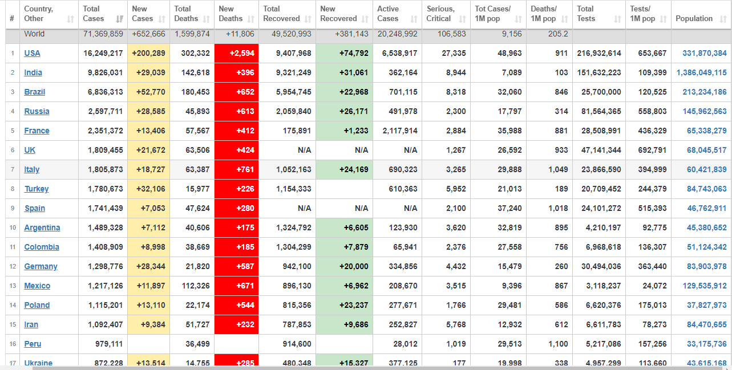732x370 pixels.
Task: Select Italy new deaths cell +761
Action: click(236, 169)
